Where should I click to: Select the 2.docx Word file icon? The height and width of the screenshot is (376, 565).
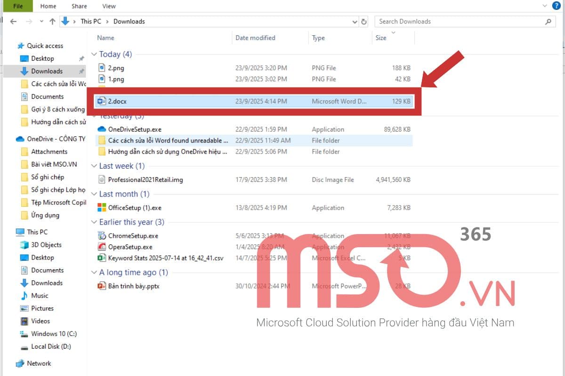pos(102,101)
